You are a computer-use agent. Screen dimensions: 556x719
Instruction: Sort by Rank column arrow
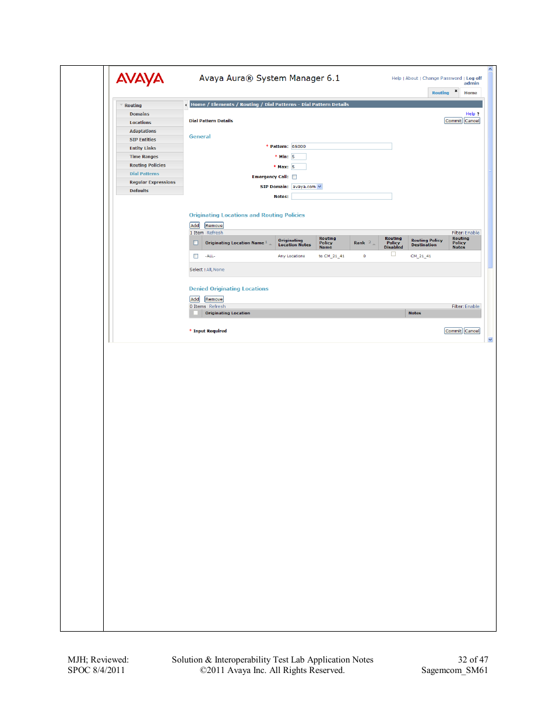[x=374, y=243]
